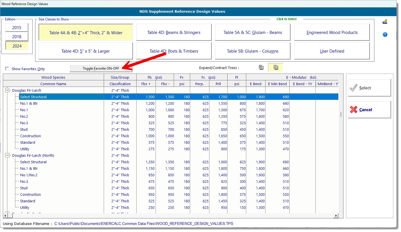Click the pencil edit icon at top right
Image resolution: width=401 pixels, height=232 pixels.
[x=385, y=22]
